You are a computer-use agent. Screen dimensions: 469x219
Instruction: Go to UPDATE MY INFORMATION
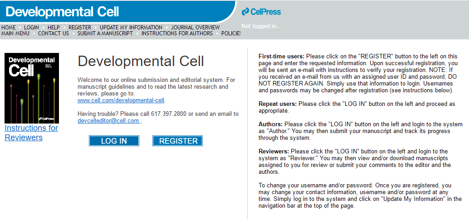pos(131,27)
